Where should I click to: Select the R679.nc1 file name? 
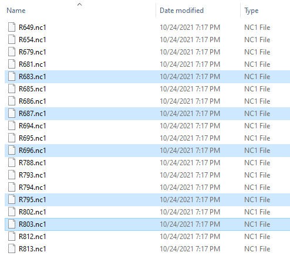(x=32, y=52)
